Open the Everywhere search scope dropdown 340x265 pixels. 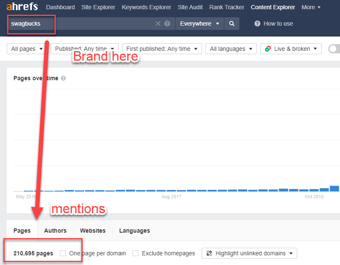click(200, 24)
